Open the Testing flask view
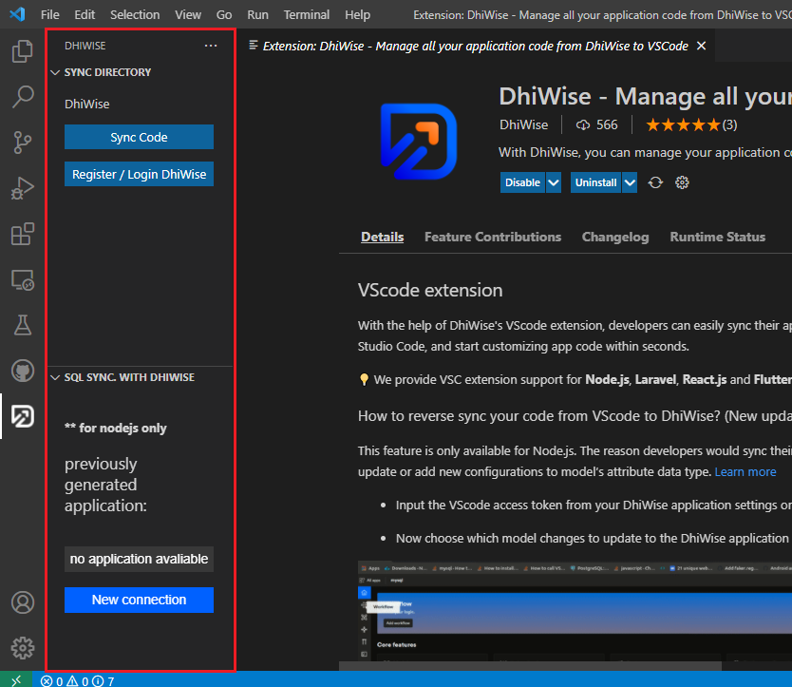 point(22,325)
